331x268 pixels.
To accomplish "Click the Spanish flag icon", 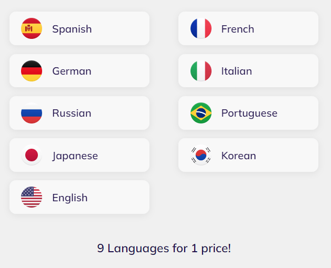I will [32, 28].
